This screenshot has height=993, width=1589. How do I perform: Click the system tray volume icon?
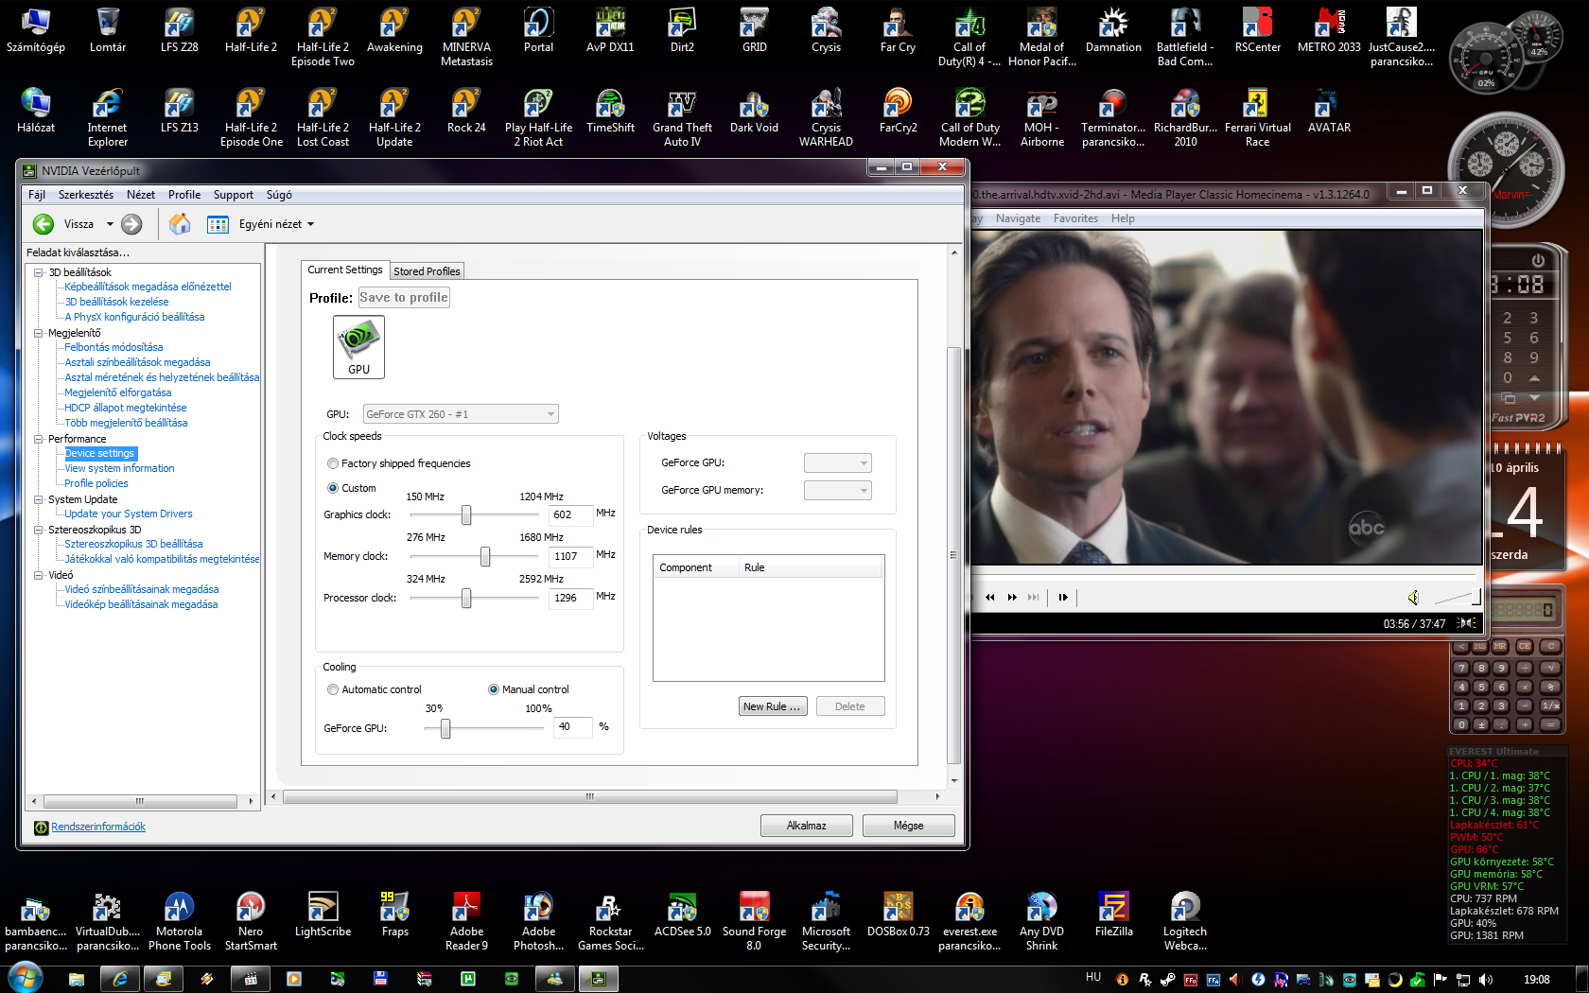click(x=1486, y=980)
